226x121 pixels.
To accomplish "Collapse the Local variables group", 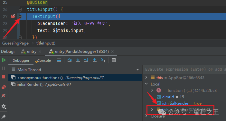I will click(x=146, y=84).
